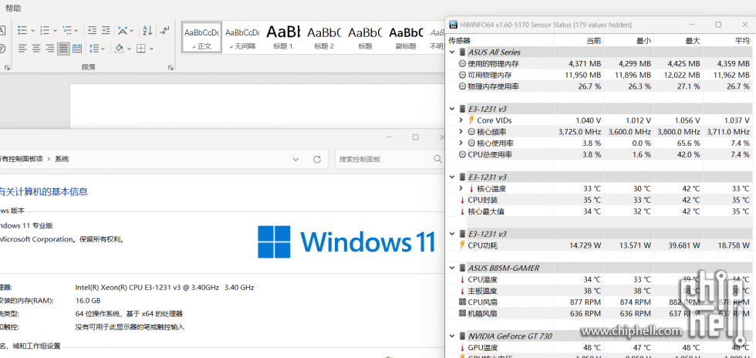This screenshot has width=756, height=358.
Task: Select the 使用的物理内存 sensor row
Action: tap(600, 64)
